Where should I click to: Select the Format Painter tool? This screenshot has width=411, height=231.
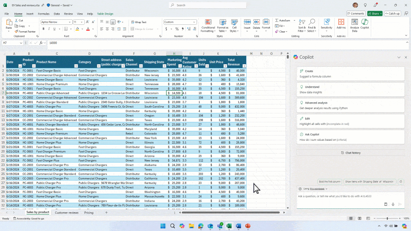[25, 31]
